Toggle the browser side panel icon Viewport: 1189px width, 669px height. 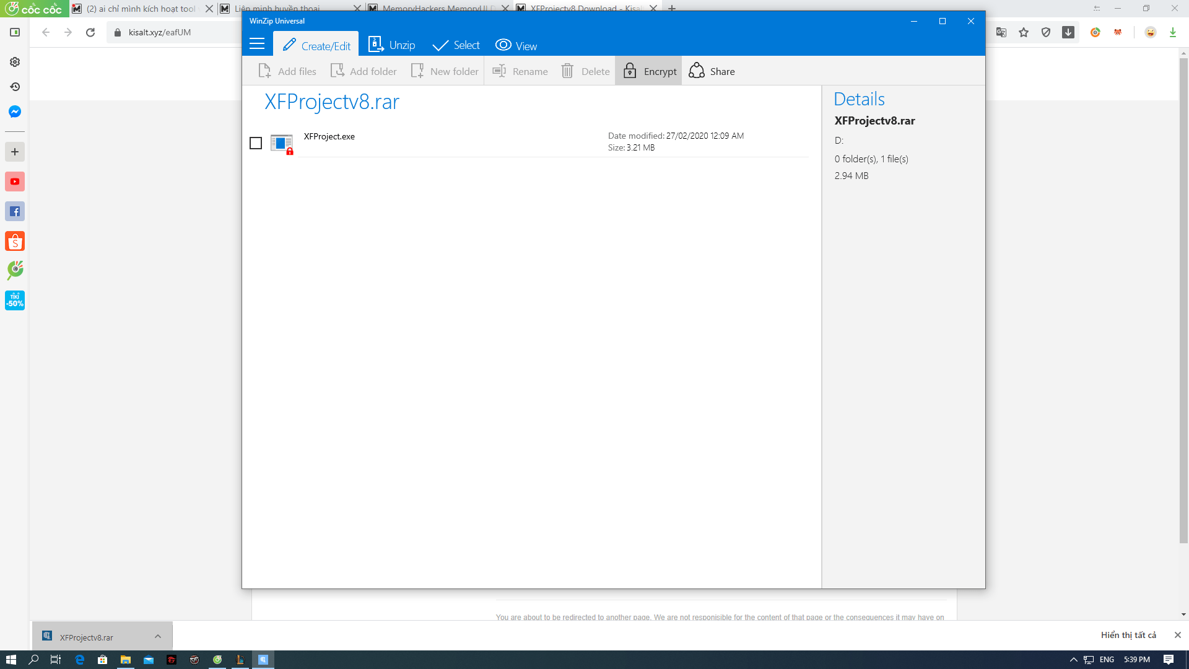click(15, 32)
